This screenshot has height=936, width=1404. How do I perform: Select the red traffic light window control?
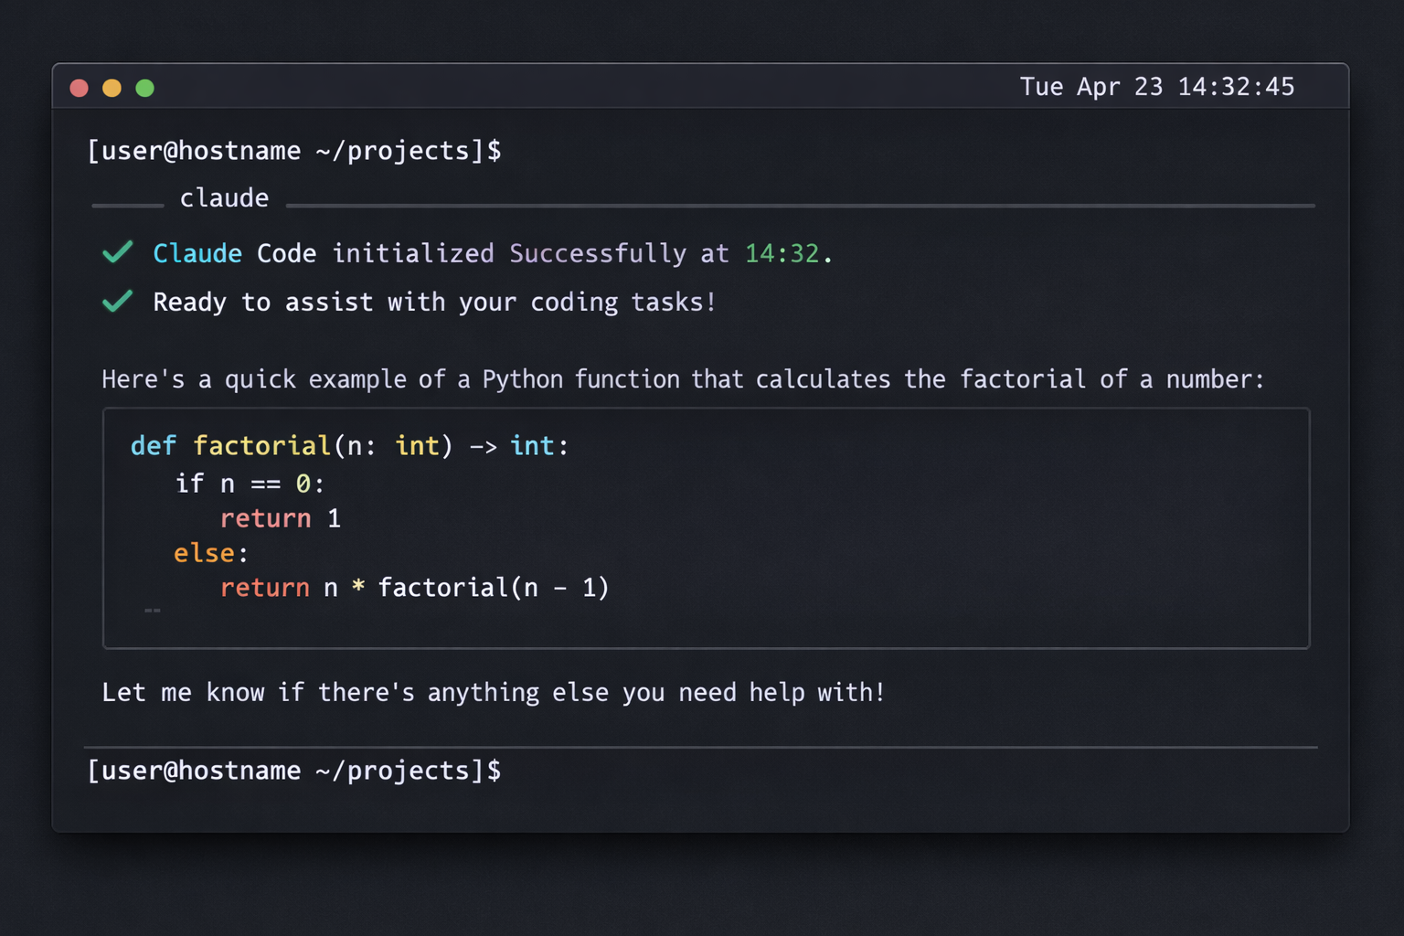(80, 88)
